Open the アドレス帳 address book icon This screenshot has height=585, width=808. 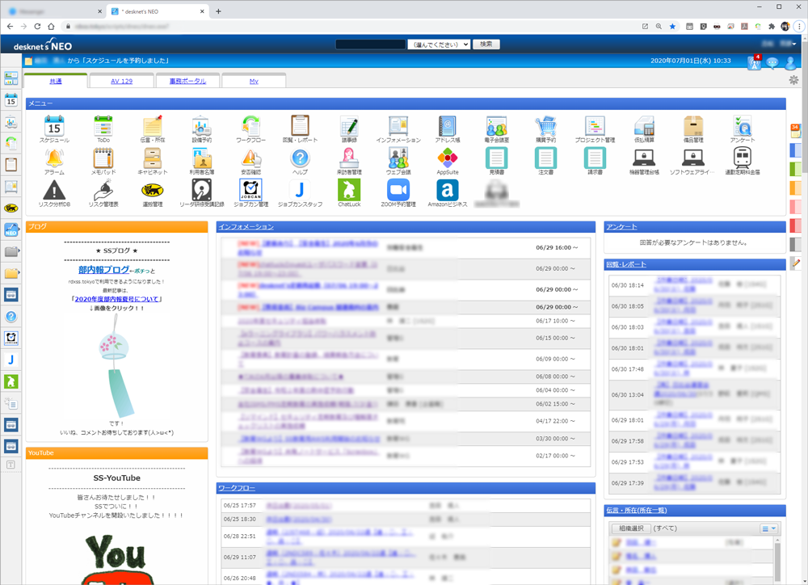pos(447,126)
